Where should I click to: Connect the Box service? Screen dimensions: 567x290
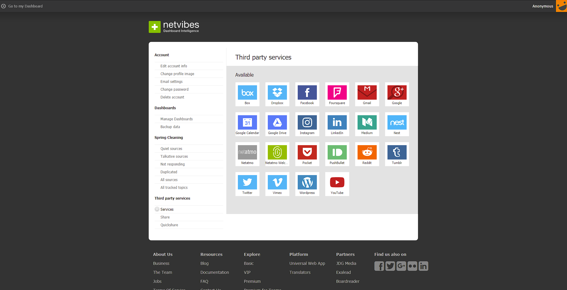247,94
